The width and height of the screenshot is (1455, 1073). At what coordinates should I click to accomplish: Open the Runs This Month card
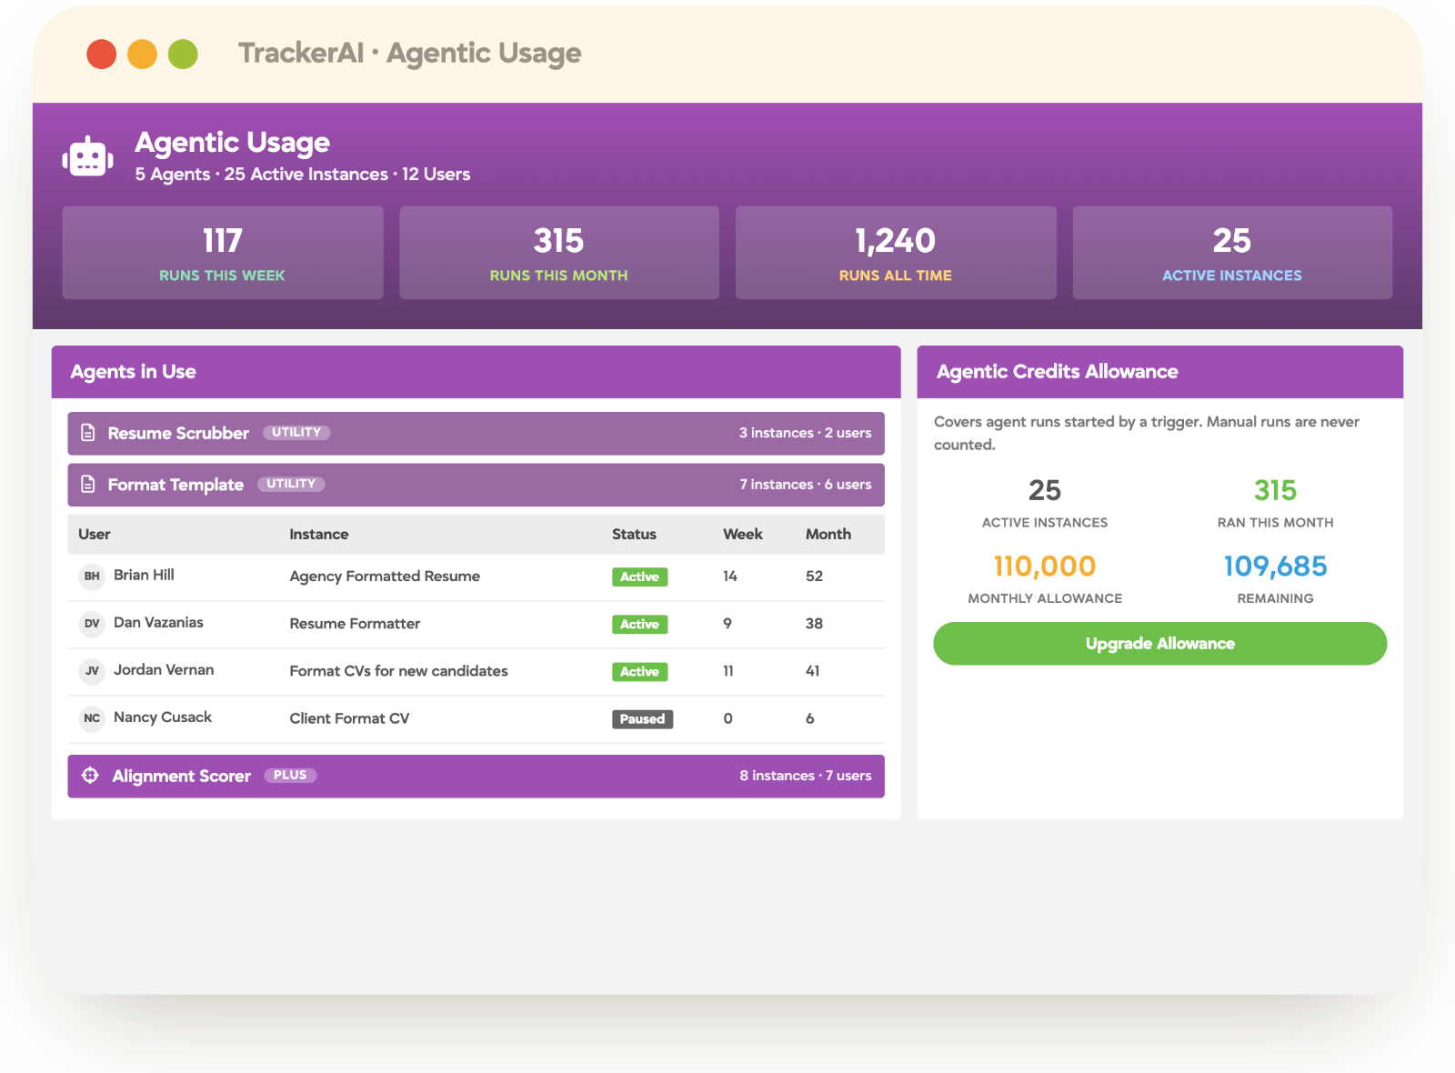559,253
